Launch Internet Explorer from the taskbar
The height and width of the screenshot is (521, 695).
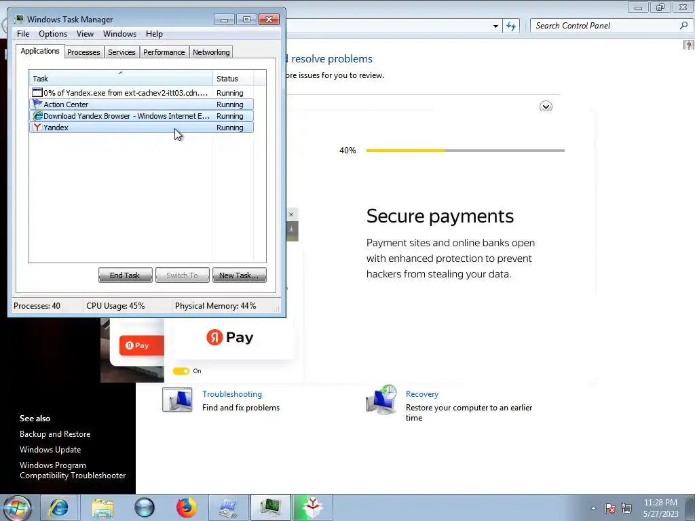tap(59, 507)
